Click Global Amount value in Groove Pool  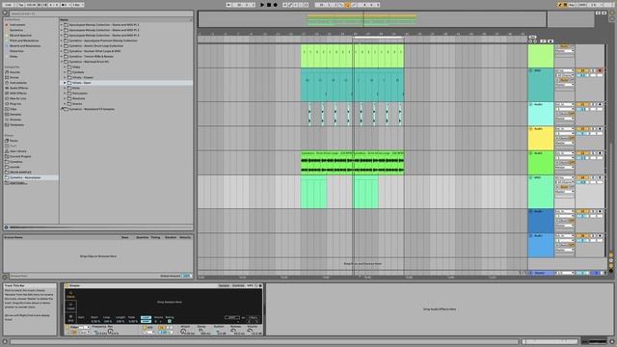pos(186,276)
